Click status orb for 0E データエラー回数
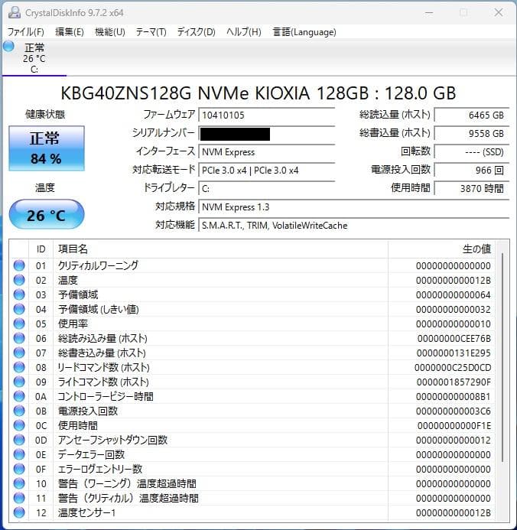 coord(19,454)
